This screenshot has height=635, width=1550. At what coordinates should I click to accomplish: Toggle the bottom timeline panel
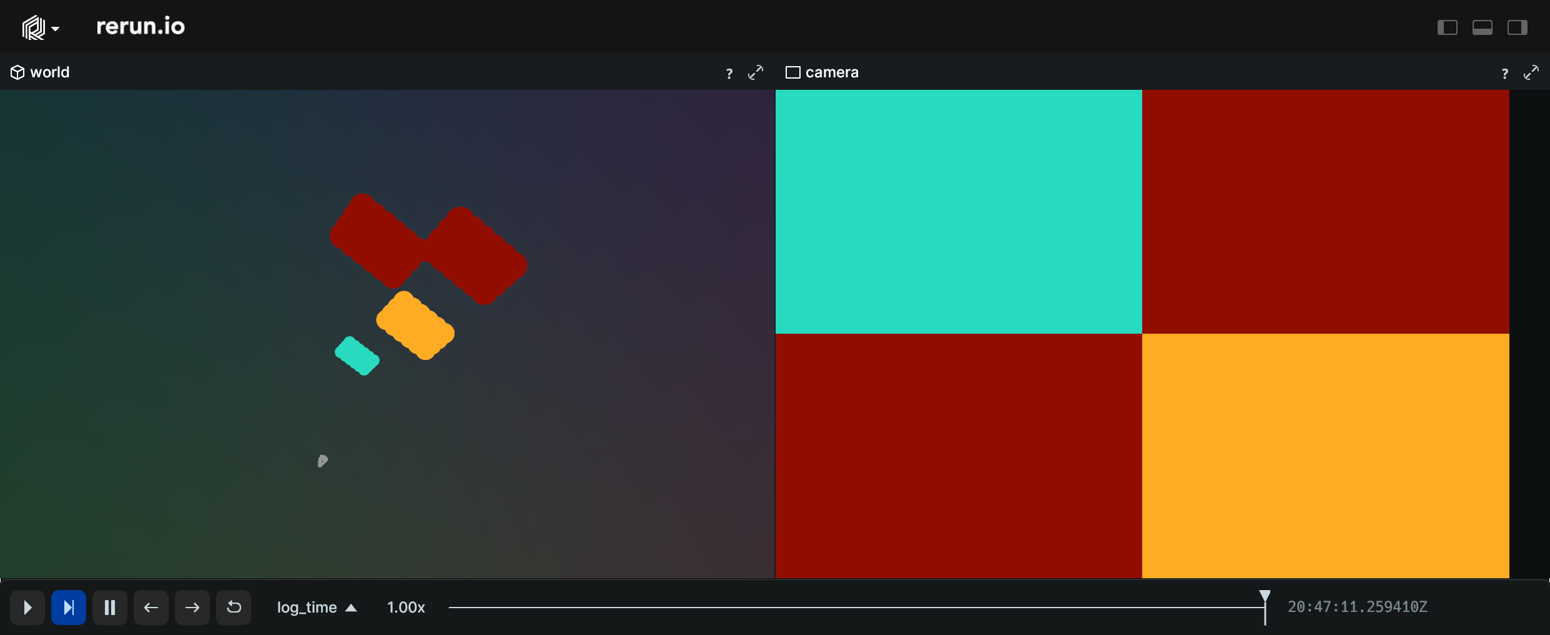1483,27
